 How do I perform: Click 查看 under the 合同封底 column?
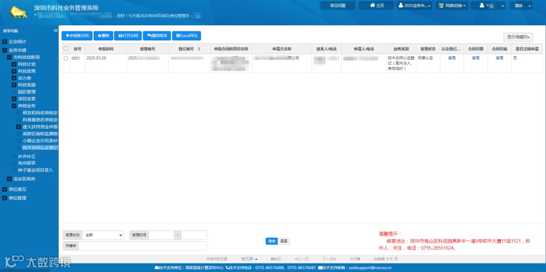499,58
